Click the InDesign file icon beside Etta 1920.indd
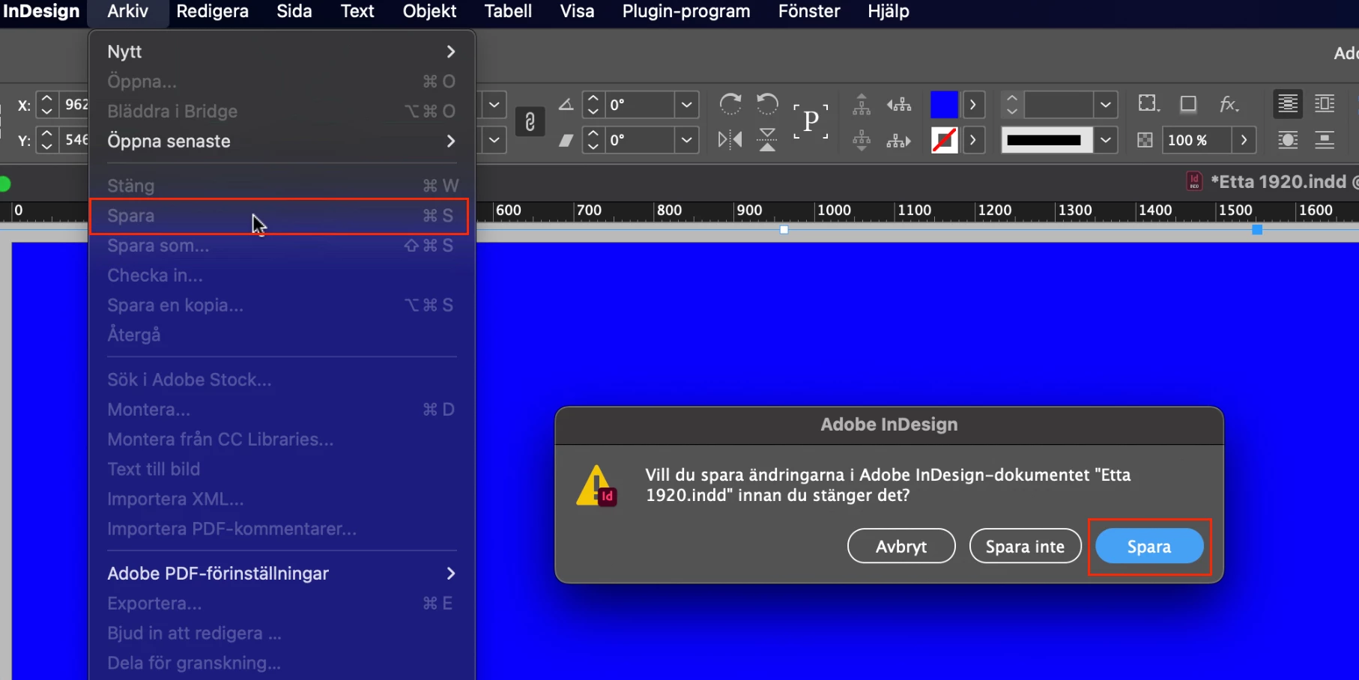Viewport: 1359px width, 680px height. tap(1194, 181)
